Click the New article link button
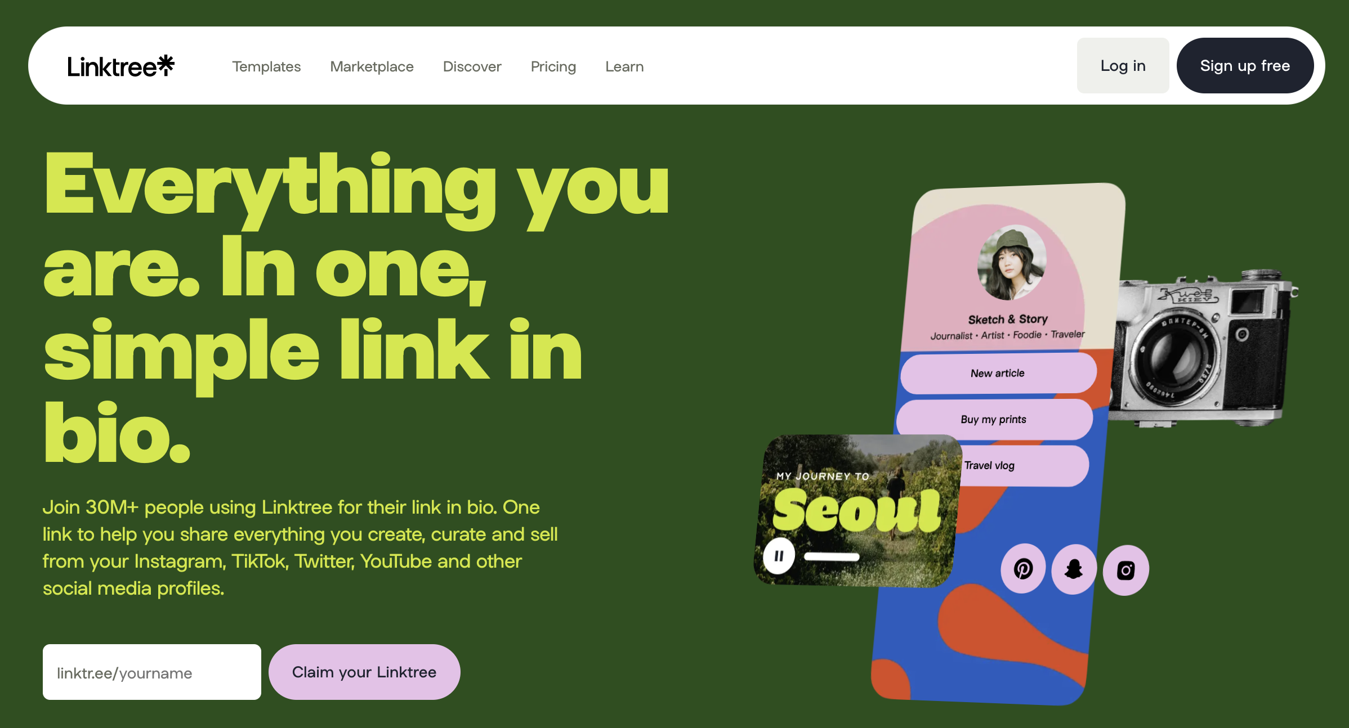 pos(998,373)
